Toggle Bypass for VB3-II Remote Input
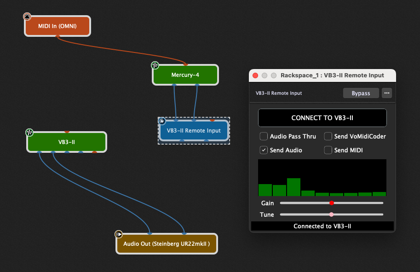This screenshot has width=420, height=272. [361, 93]
